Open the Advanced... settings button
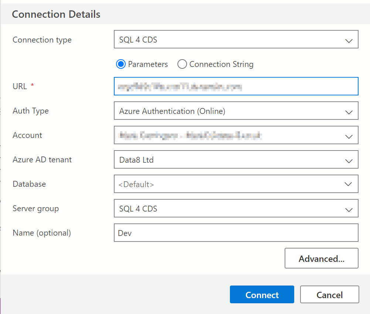This screenshot has height=314, width=370. click(x=321, y=258)
